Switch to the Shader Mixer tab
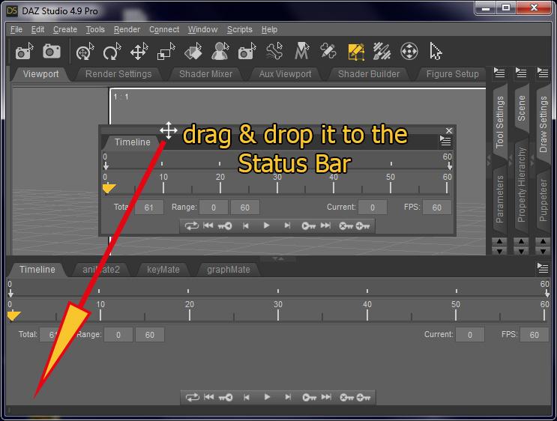 pyautogui.click(x=205, y=74)
